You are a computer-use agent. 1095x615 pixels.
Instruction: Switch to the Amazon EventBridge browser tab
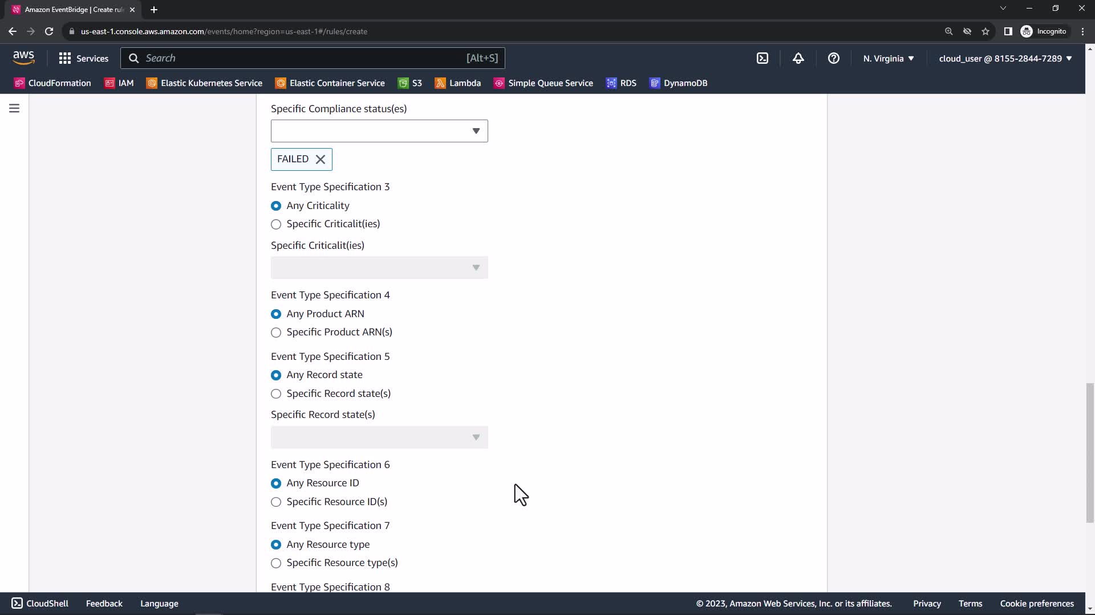pyautogui.click(x=71, y=10)
